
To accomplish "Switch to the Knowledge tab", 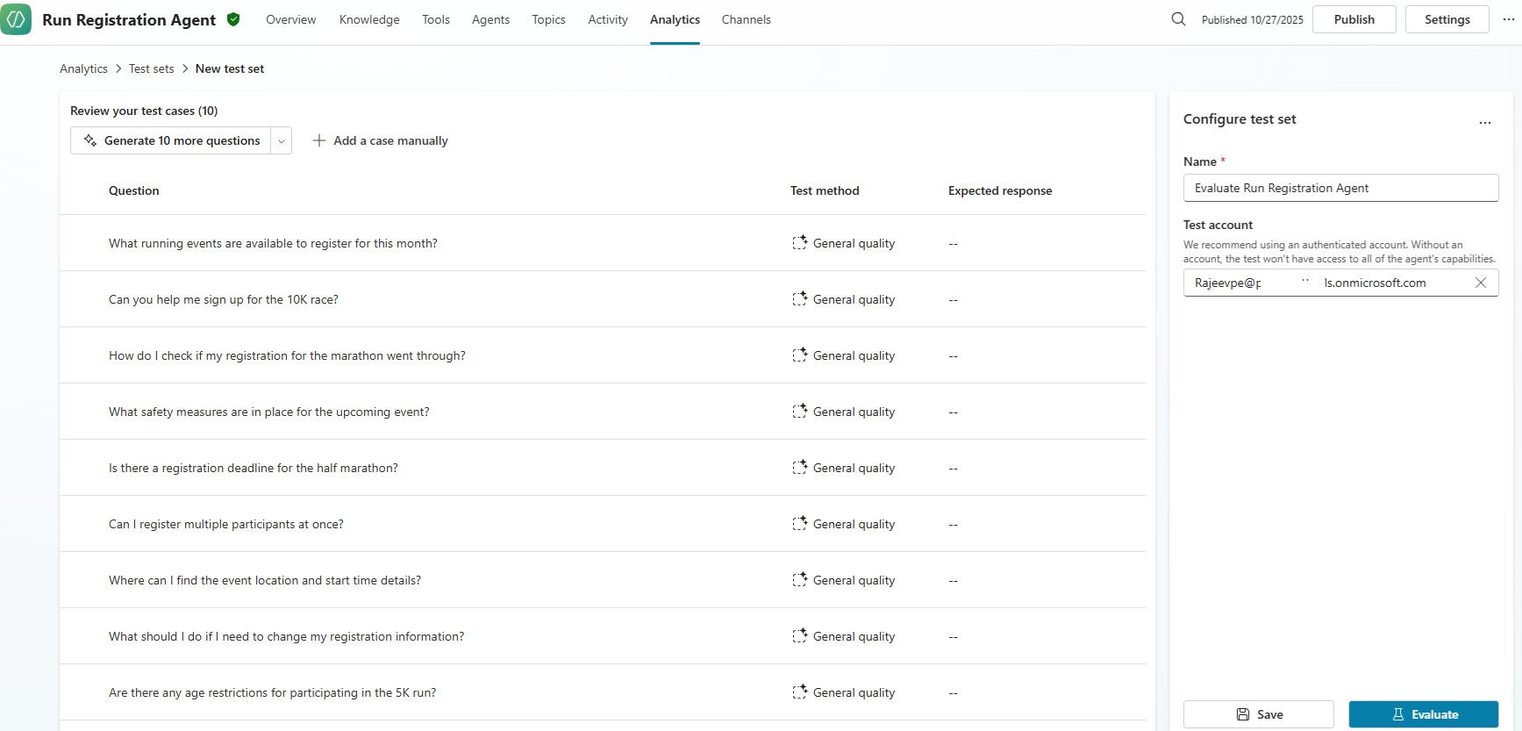I will (x=369, y=19).
